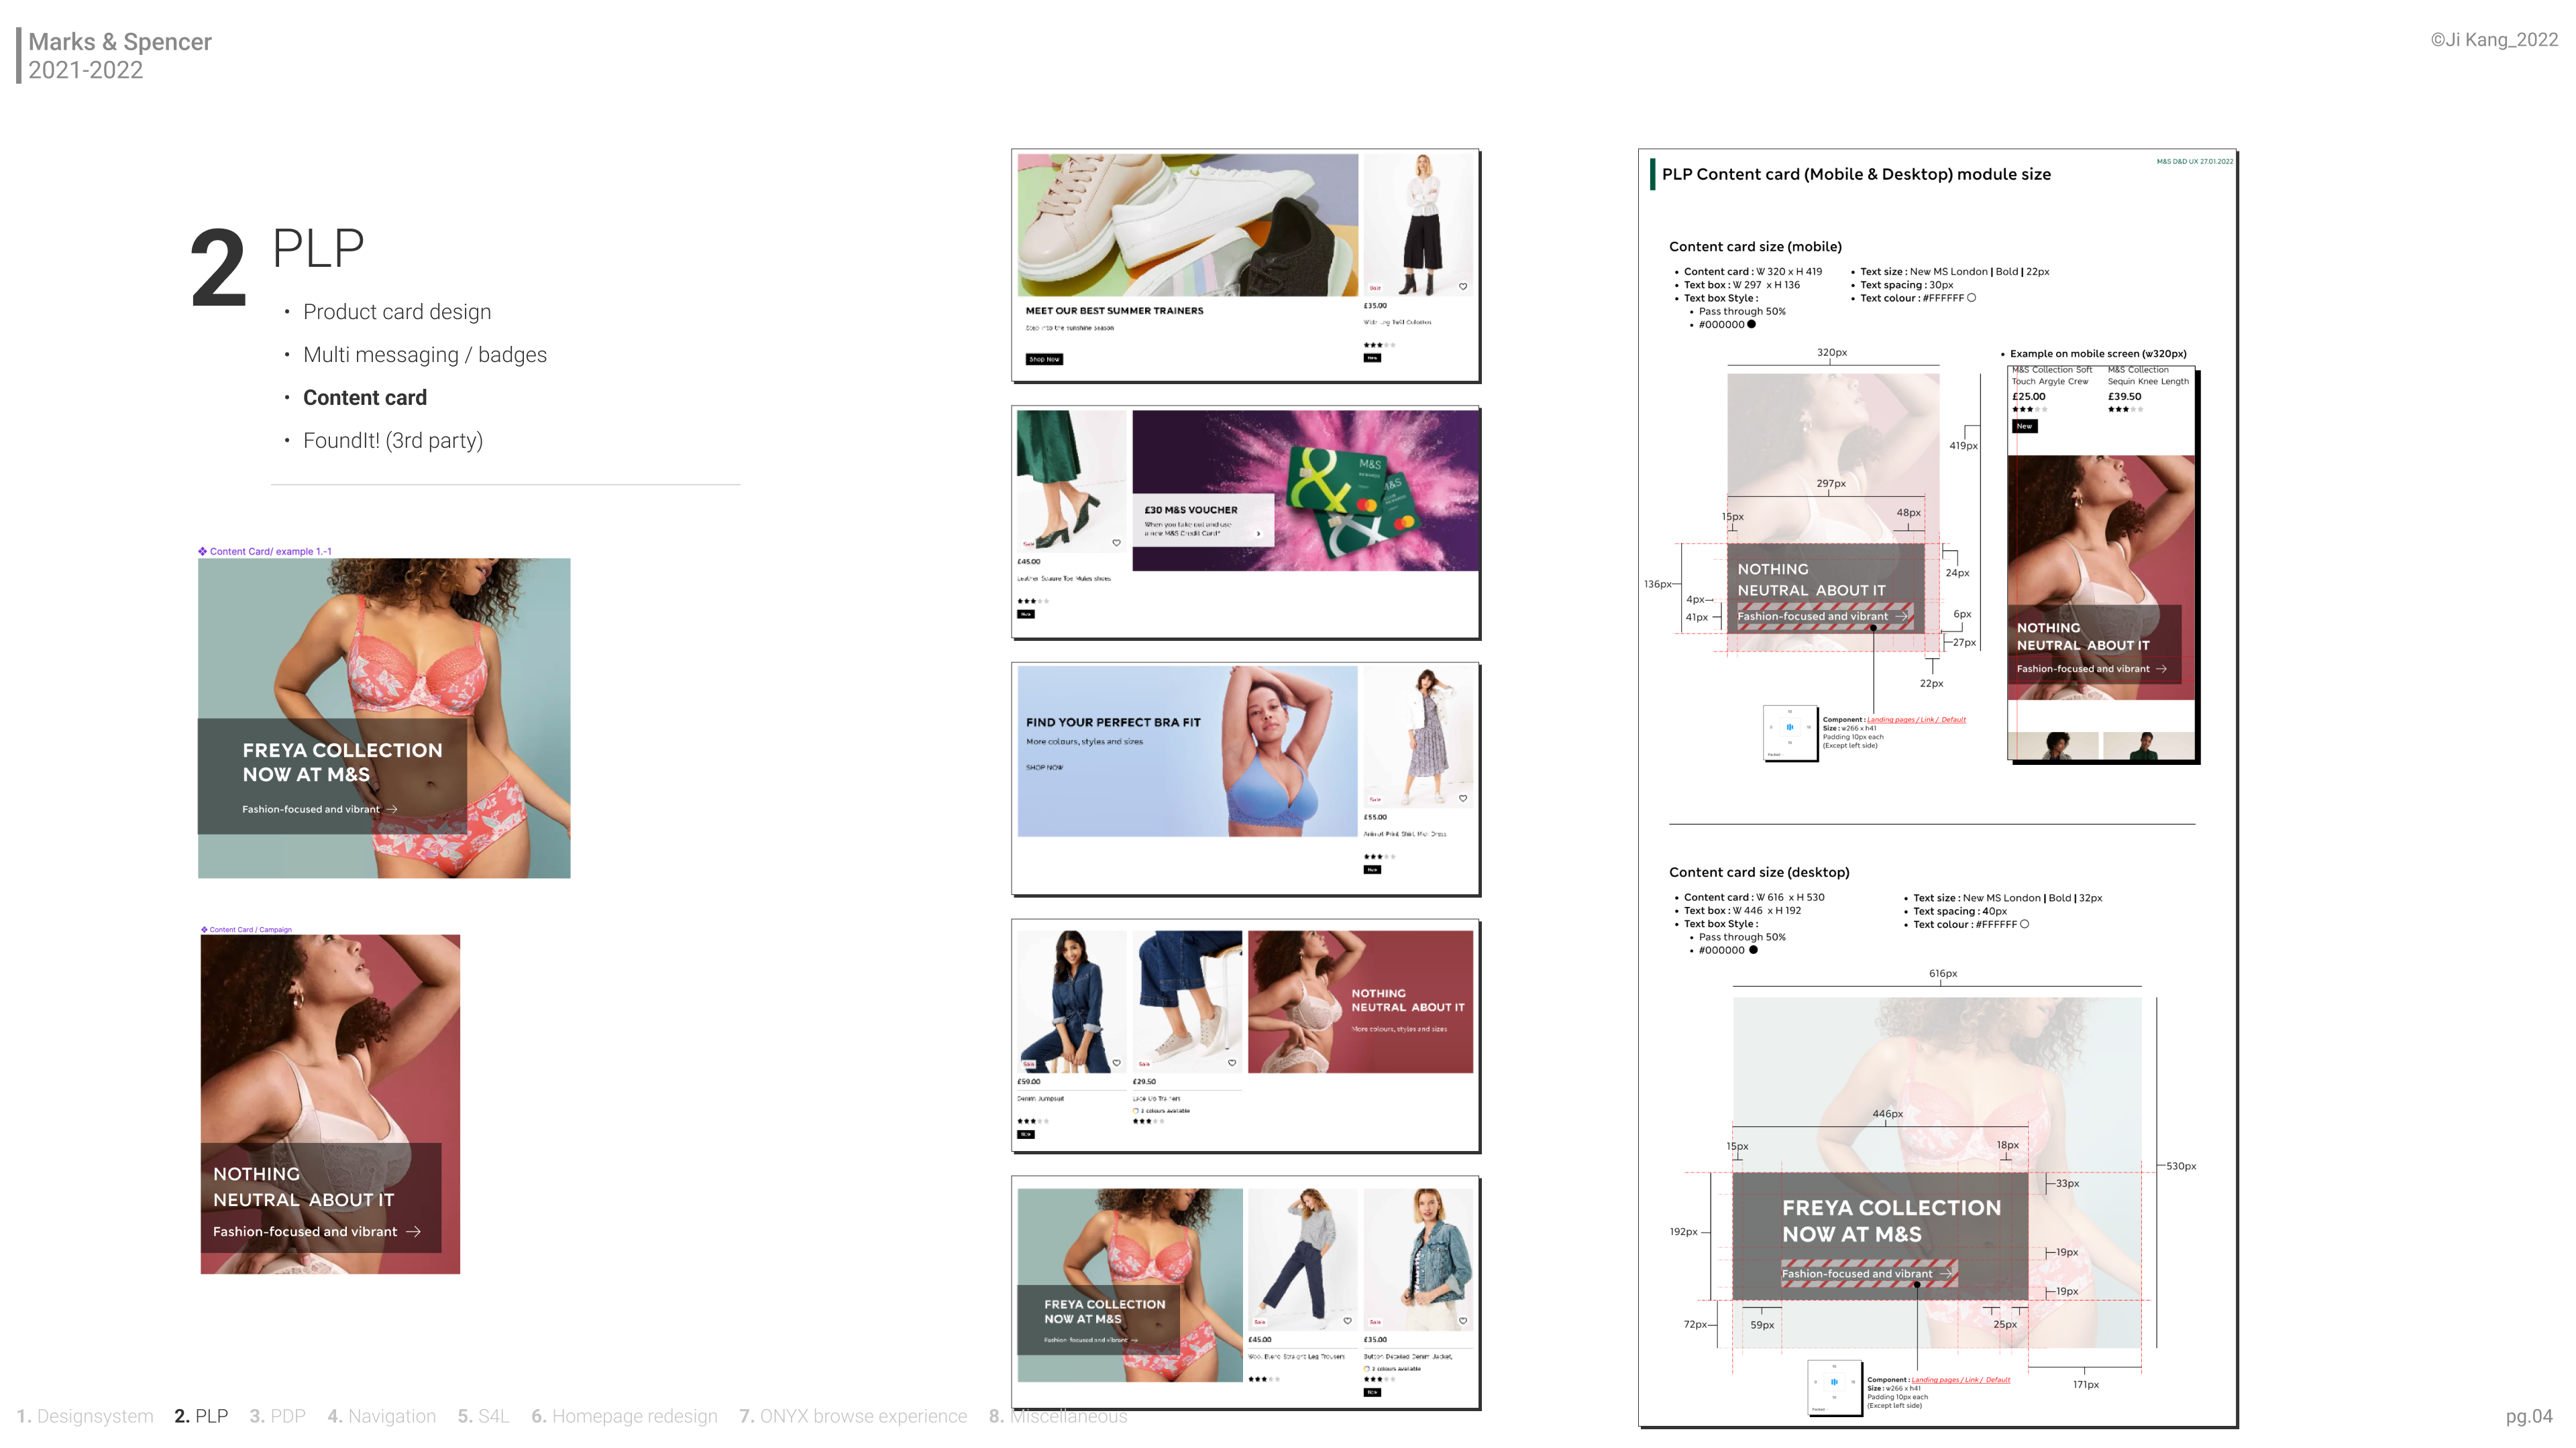This screenshot has width=2576, height=1448.
Task: Click heart icon on Denim Jumpsuit card
Action: click(1116, 1063)
